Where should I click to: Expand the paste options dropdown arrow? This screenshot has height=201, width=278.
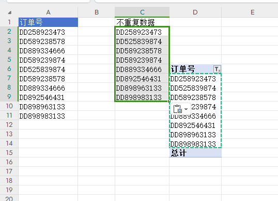(186, 109)
